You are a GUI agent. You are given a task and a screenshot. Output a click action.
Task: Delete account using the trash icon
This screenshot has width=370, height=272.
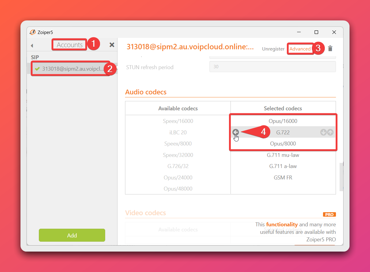[x=330, y=48]
